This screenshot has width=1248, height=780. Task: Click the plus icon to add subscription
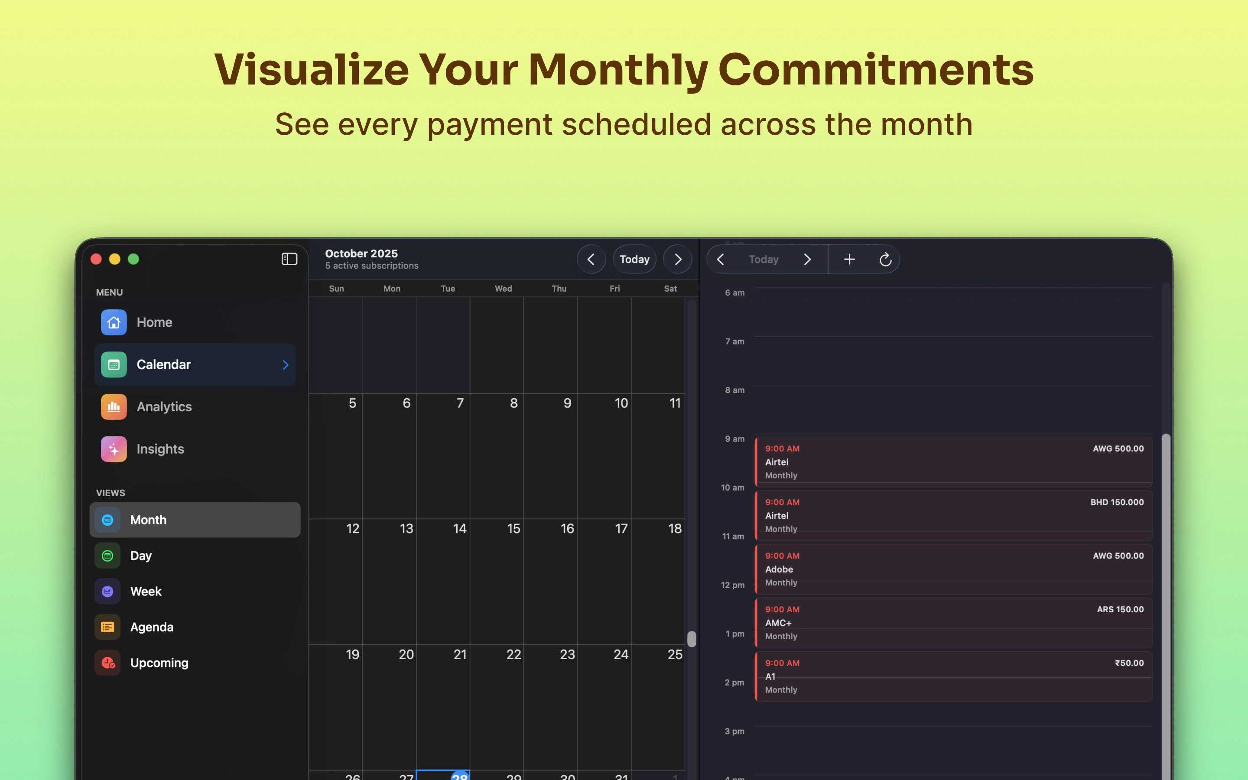click(849, 259)
